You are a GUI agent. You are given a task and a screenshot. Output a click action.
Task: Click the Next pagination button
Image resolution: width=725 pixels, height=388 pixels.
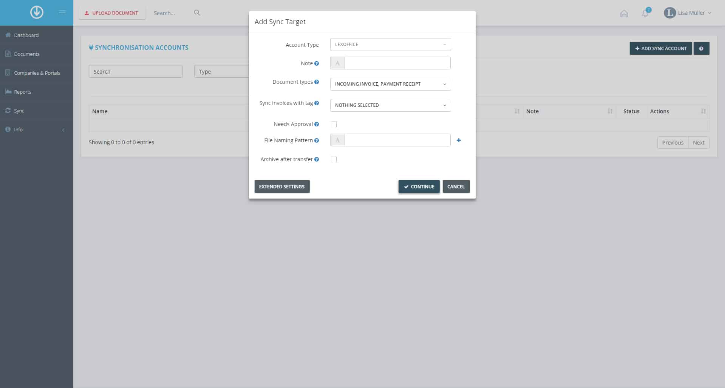(699, 142)
